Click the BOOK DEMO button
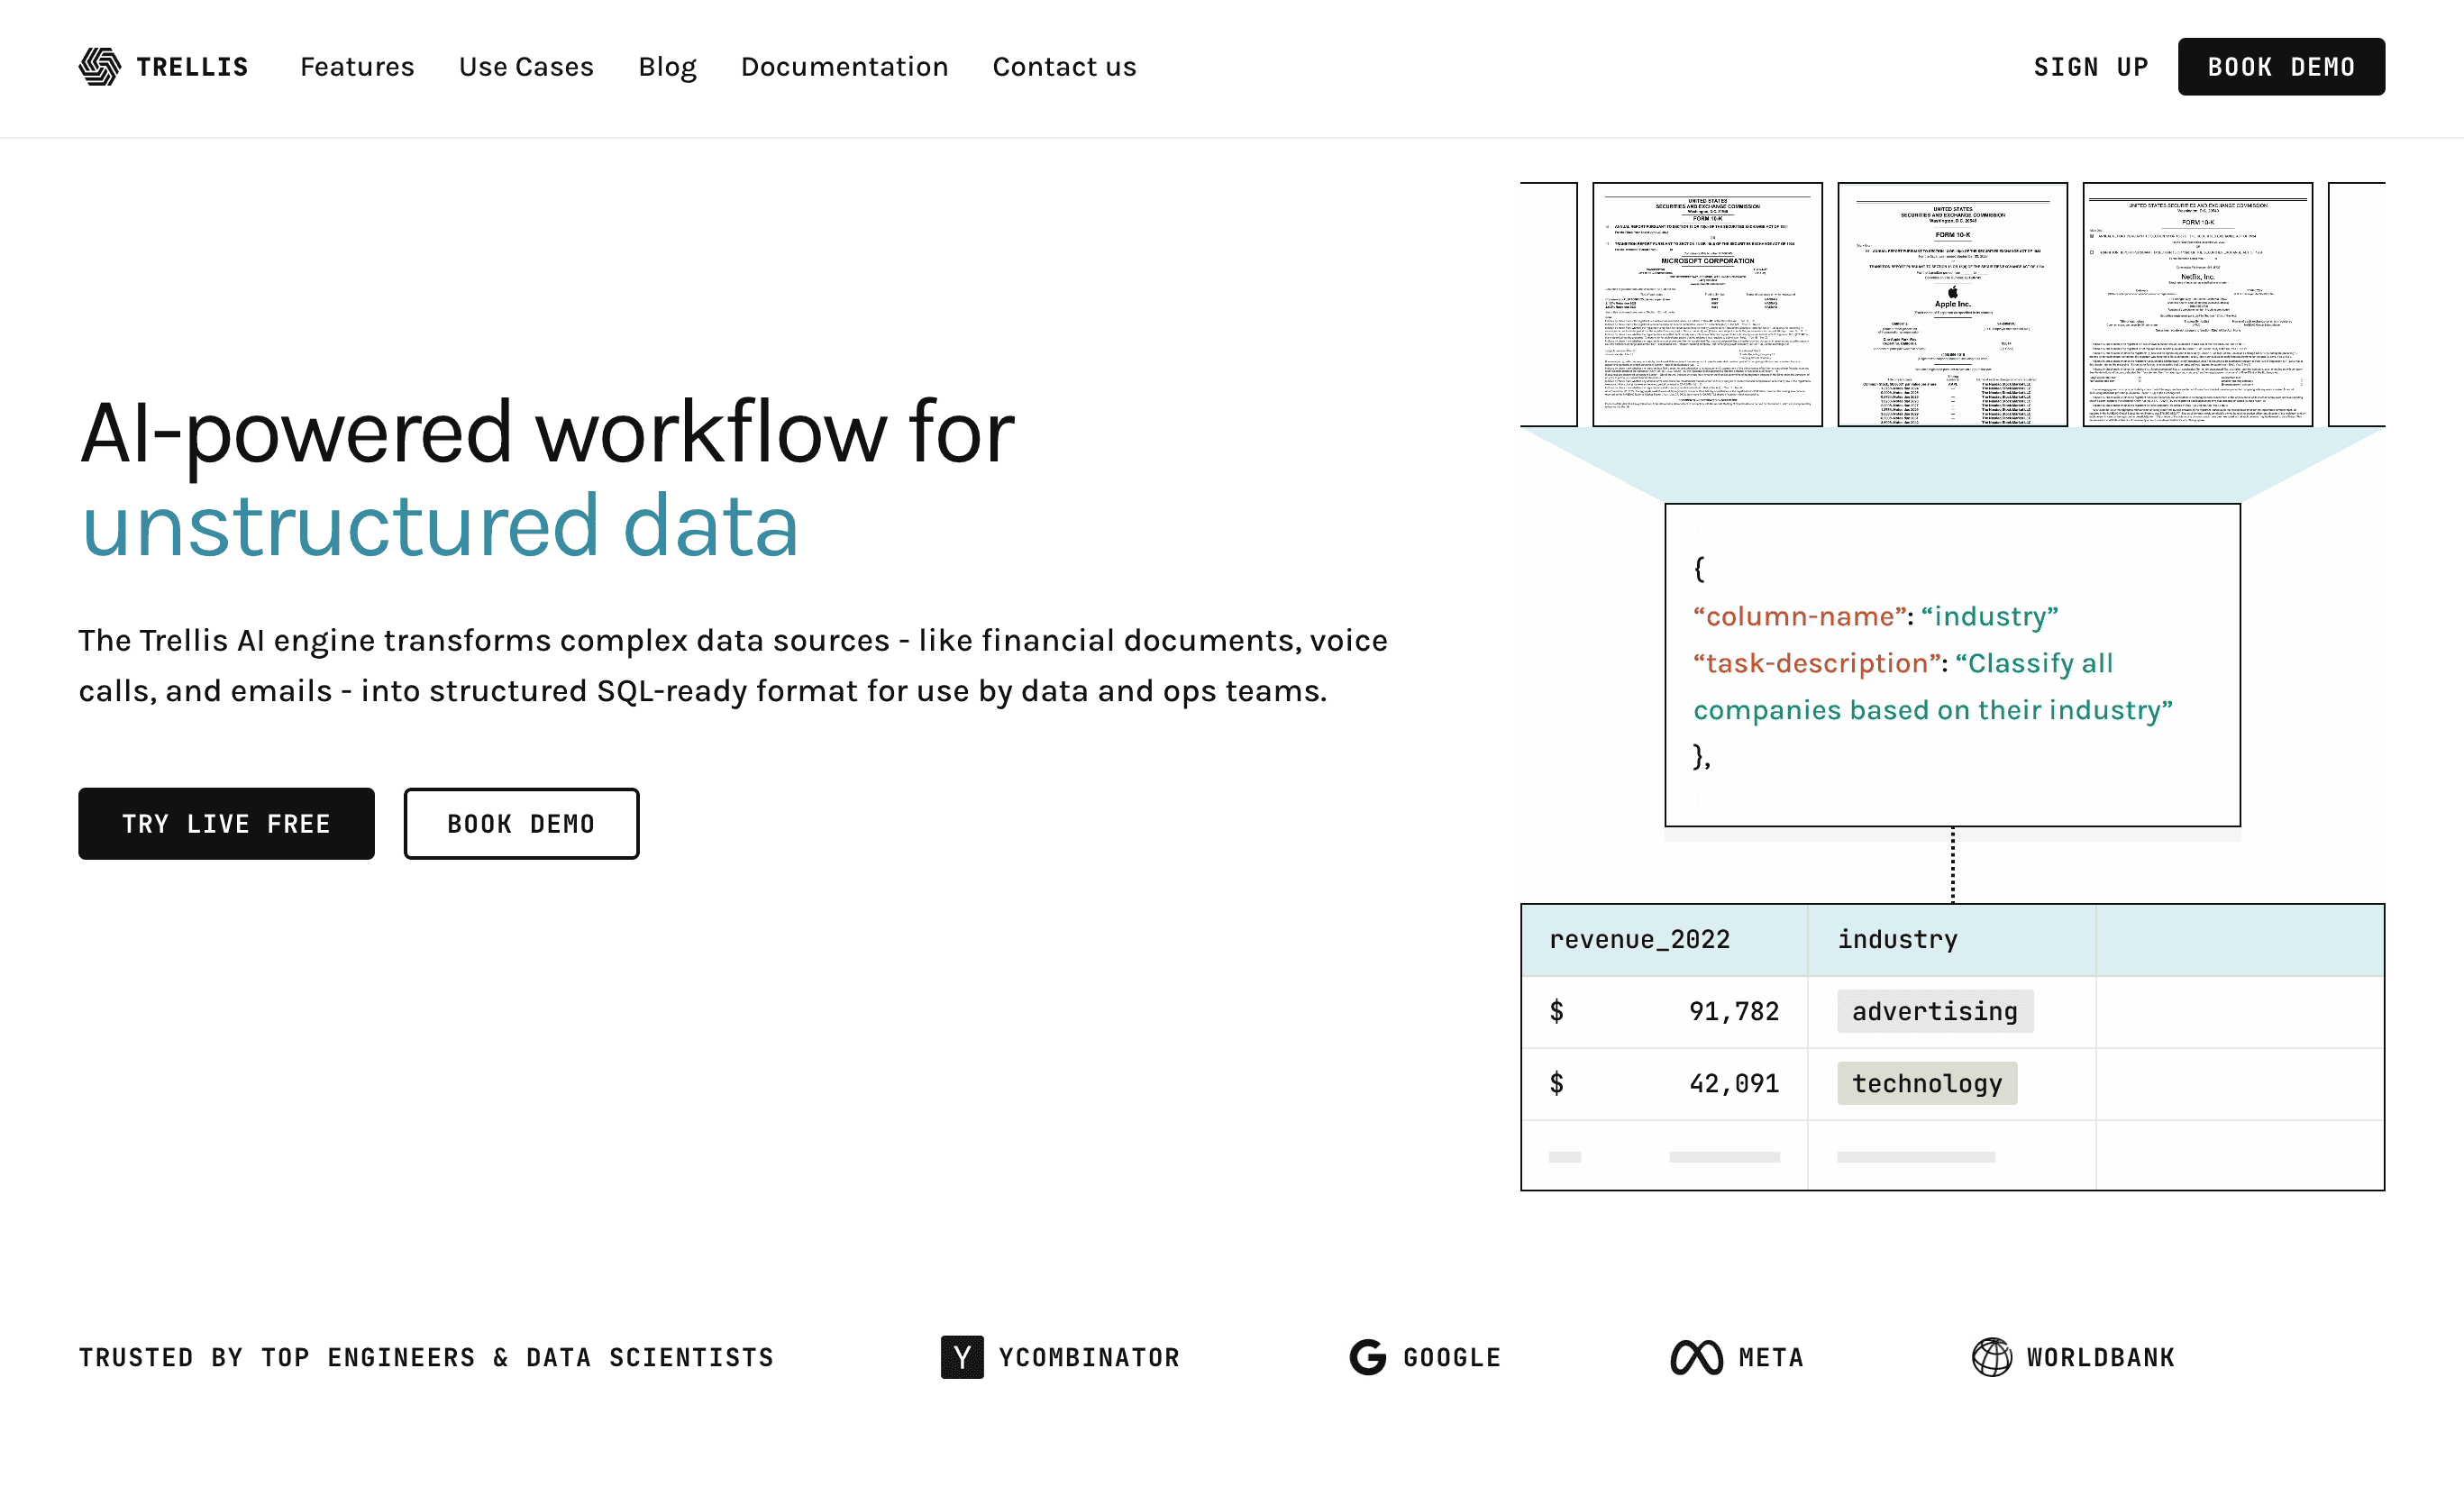The width and height of the screenshot is (2464, 1487). pyautogui.click(x=2279, y=67)
